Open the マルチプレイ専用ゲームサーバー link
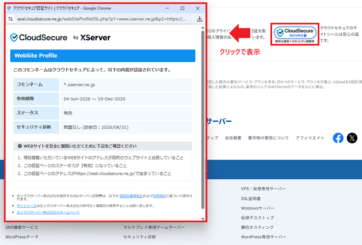Viewport: 362px width, 245px height. pyautogui.click(x=154, y=228)
